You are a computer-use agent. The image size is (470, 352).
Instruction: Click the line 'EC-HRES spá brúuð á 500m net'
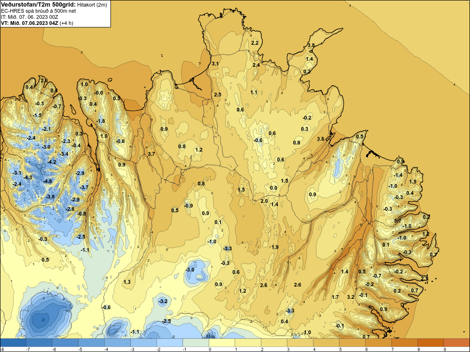pos(39,11)
